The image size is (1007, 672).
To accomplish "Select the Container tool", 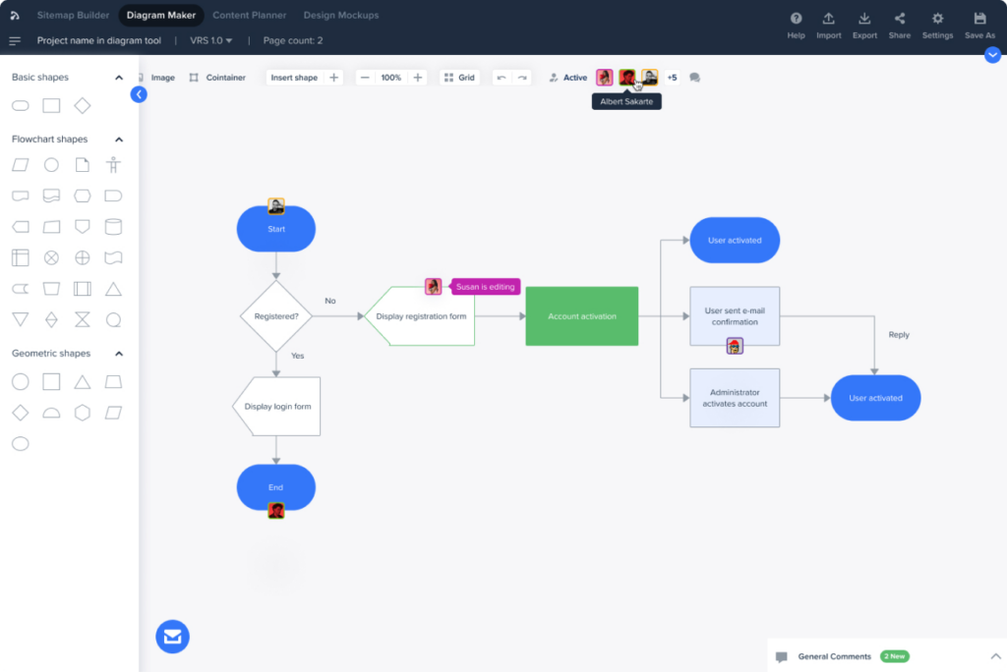I will pos(216,77).
